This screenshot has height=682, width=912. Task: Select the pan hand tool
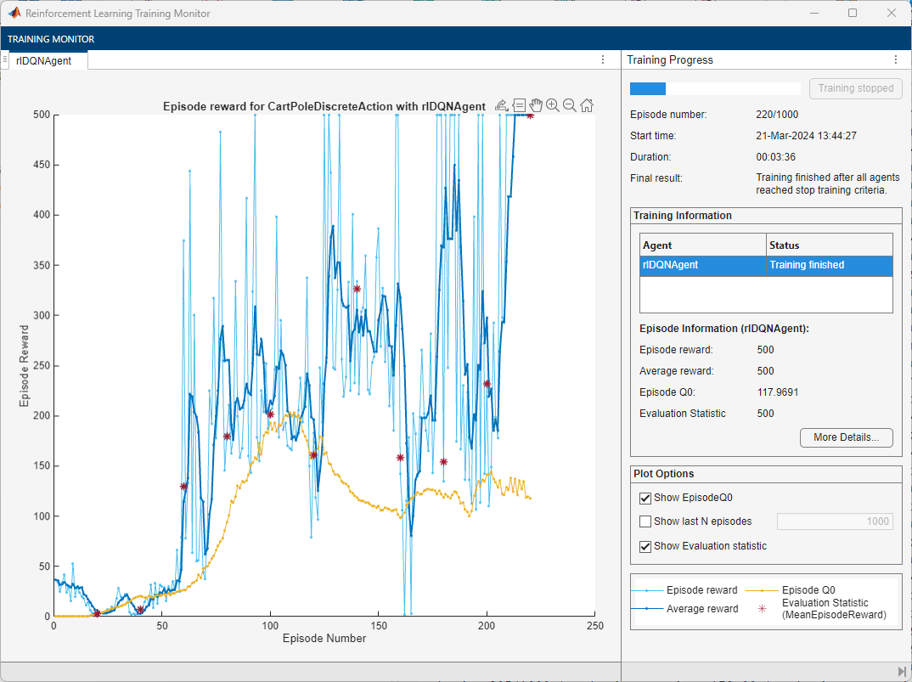coord(536,105)
